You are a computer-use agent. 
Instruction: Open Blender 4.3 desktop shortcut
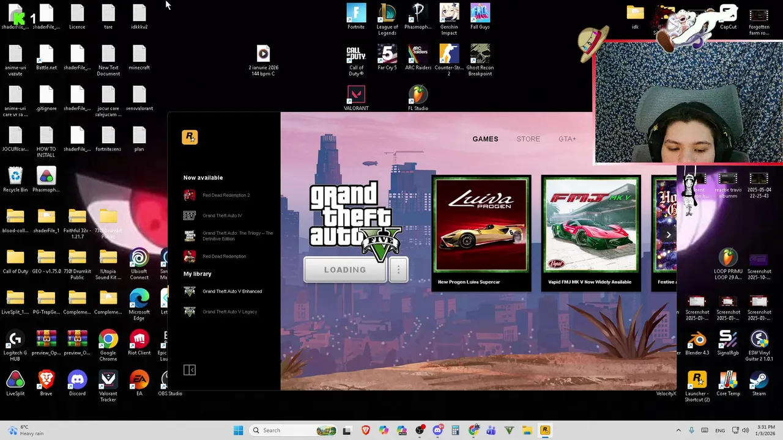pos(697,343)
